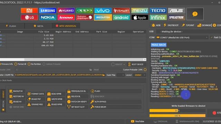Switch to the Meta tab
The image size is (221, 124).
point(38,26)
